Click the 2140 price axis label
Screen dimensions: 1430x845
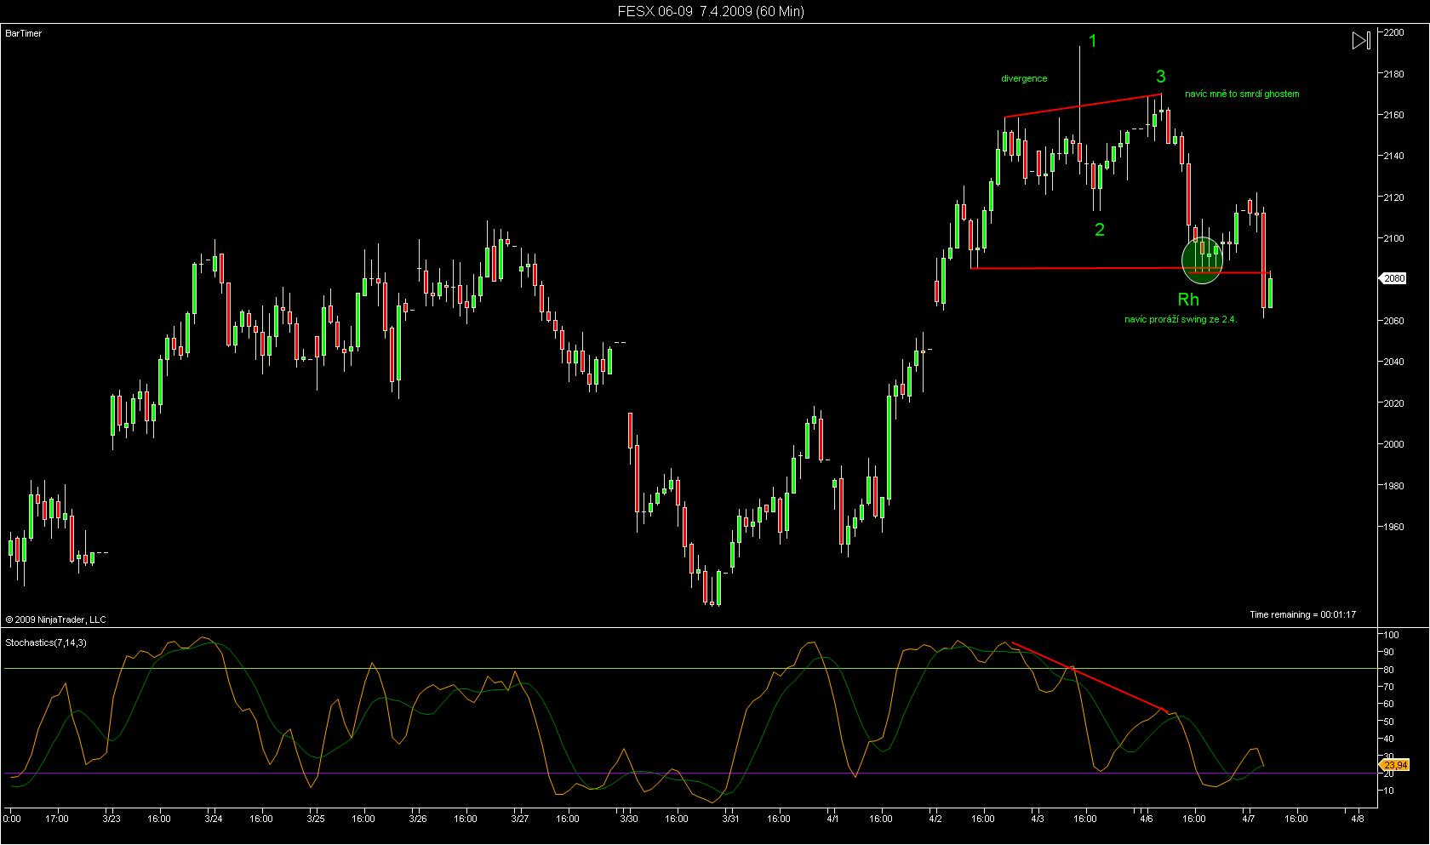tap(1394, 156)
